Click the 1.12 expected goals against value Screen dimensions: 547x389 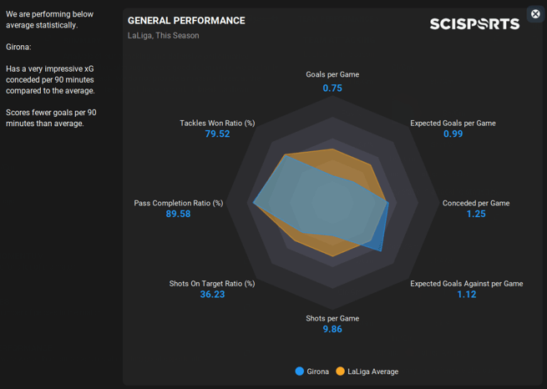point(466,295)
